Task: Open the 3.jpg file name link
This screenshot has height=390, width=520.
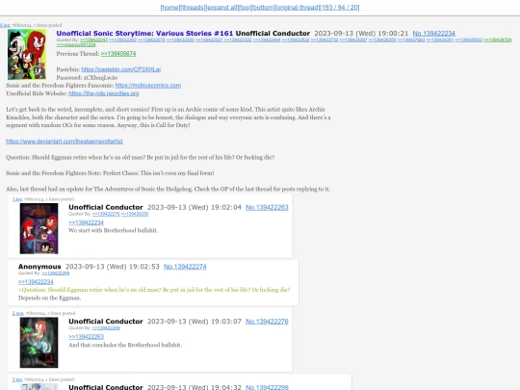Action: pos(17,379)
